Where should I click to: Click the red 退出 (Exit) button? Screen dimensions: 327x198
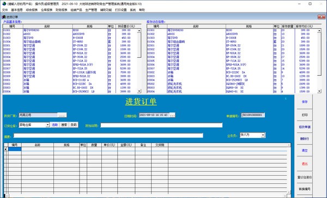point(305,164)
